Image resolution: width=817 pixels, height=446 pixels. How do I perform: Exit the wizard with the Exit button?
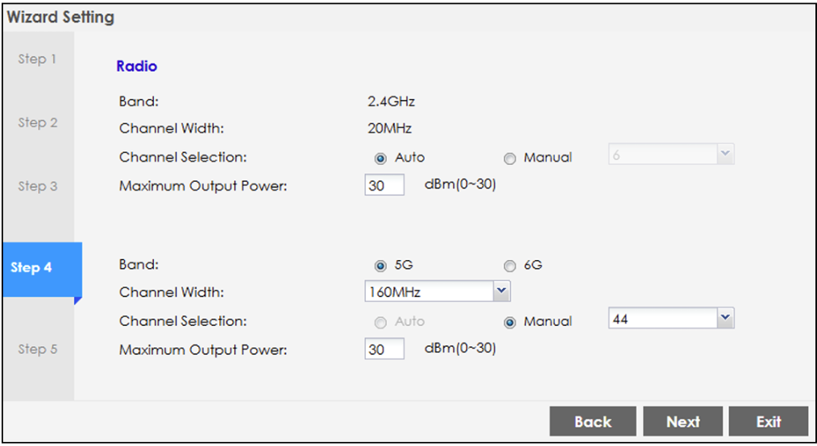(x=768, y=422)
